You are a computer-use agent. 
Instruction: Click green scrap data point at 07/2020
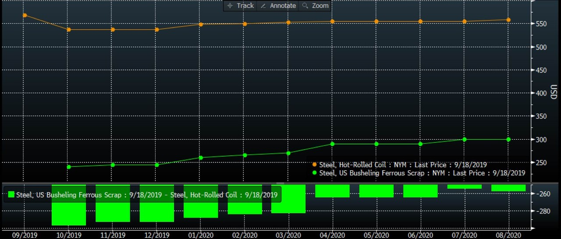(x=465, y=139)
